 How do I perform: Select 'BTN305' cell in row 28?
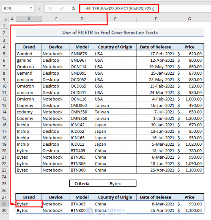point(82,204)
